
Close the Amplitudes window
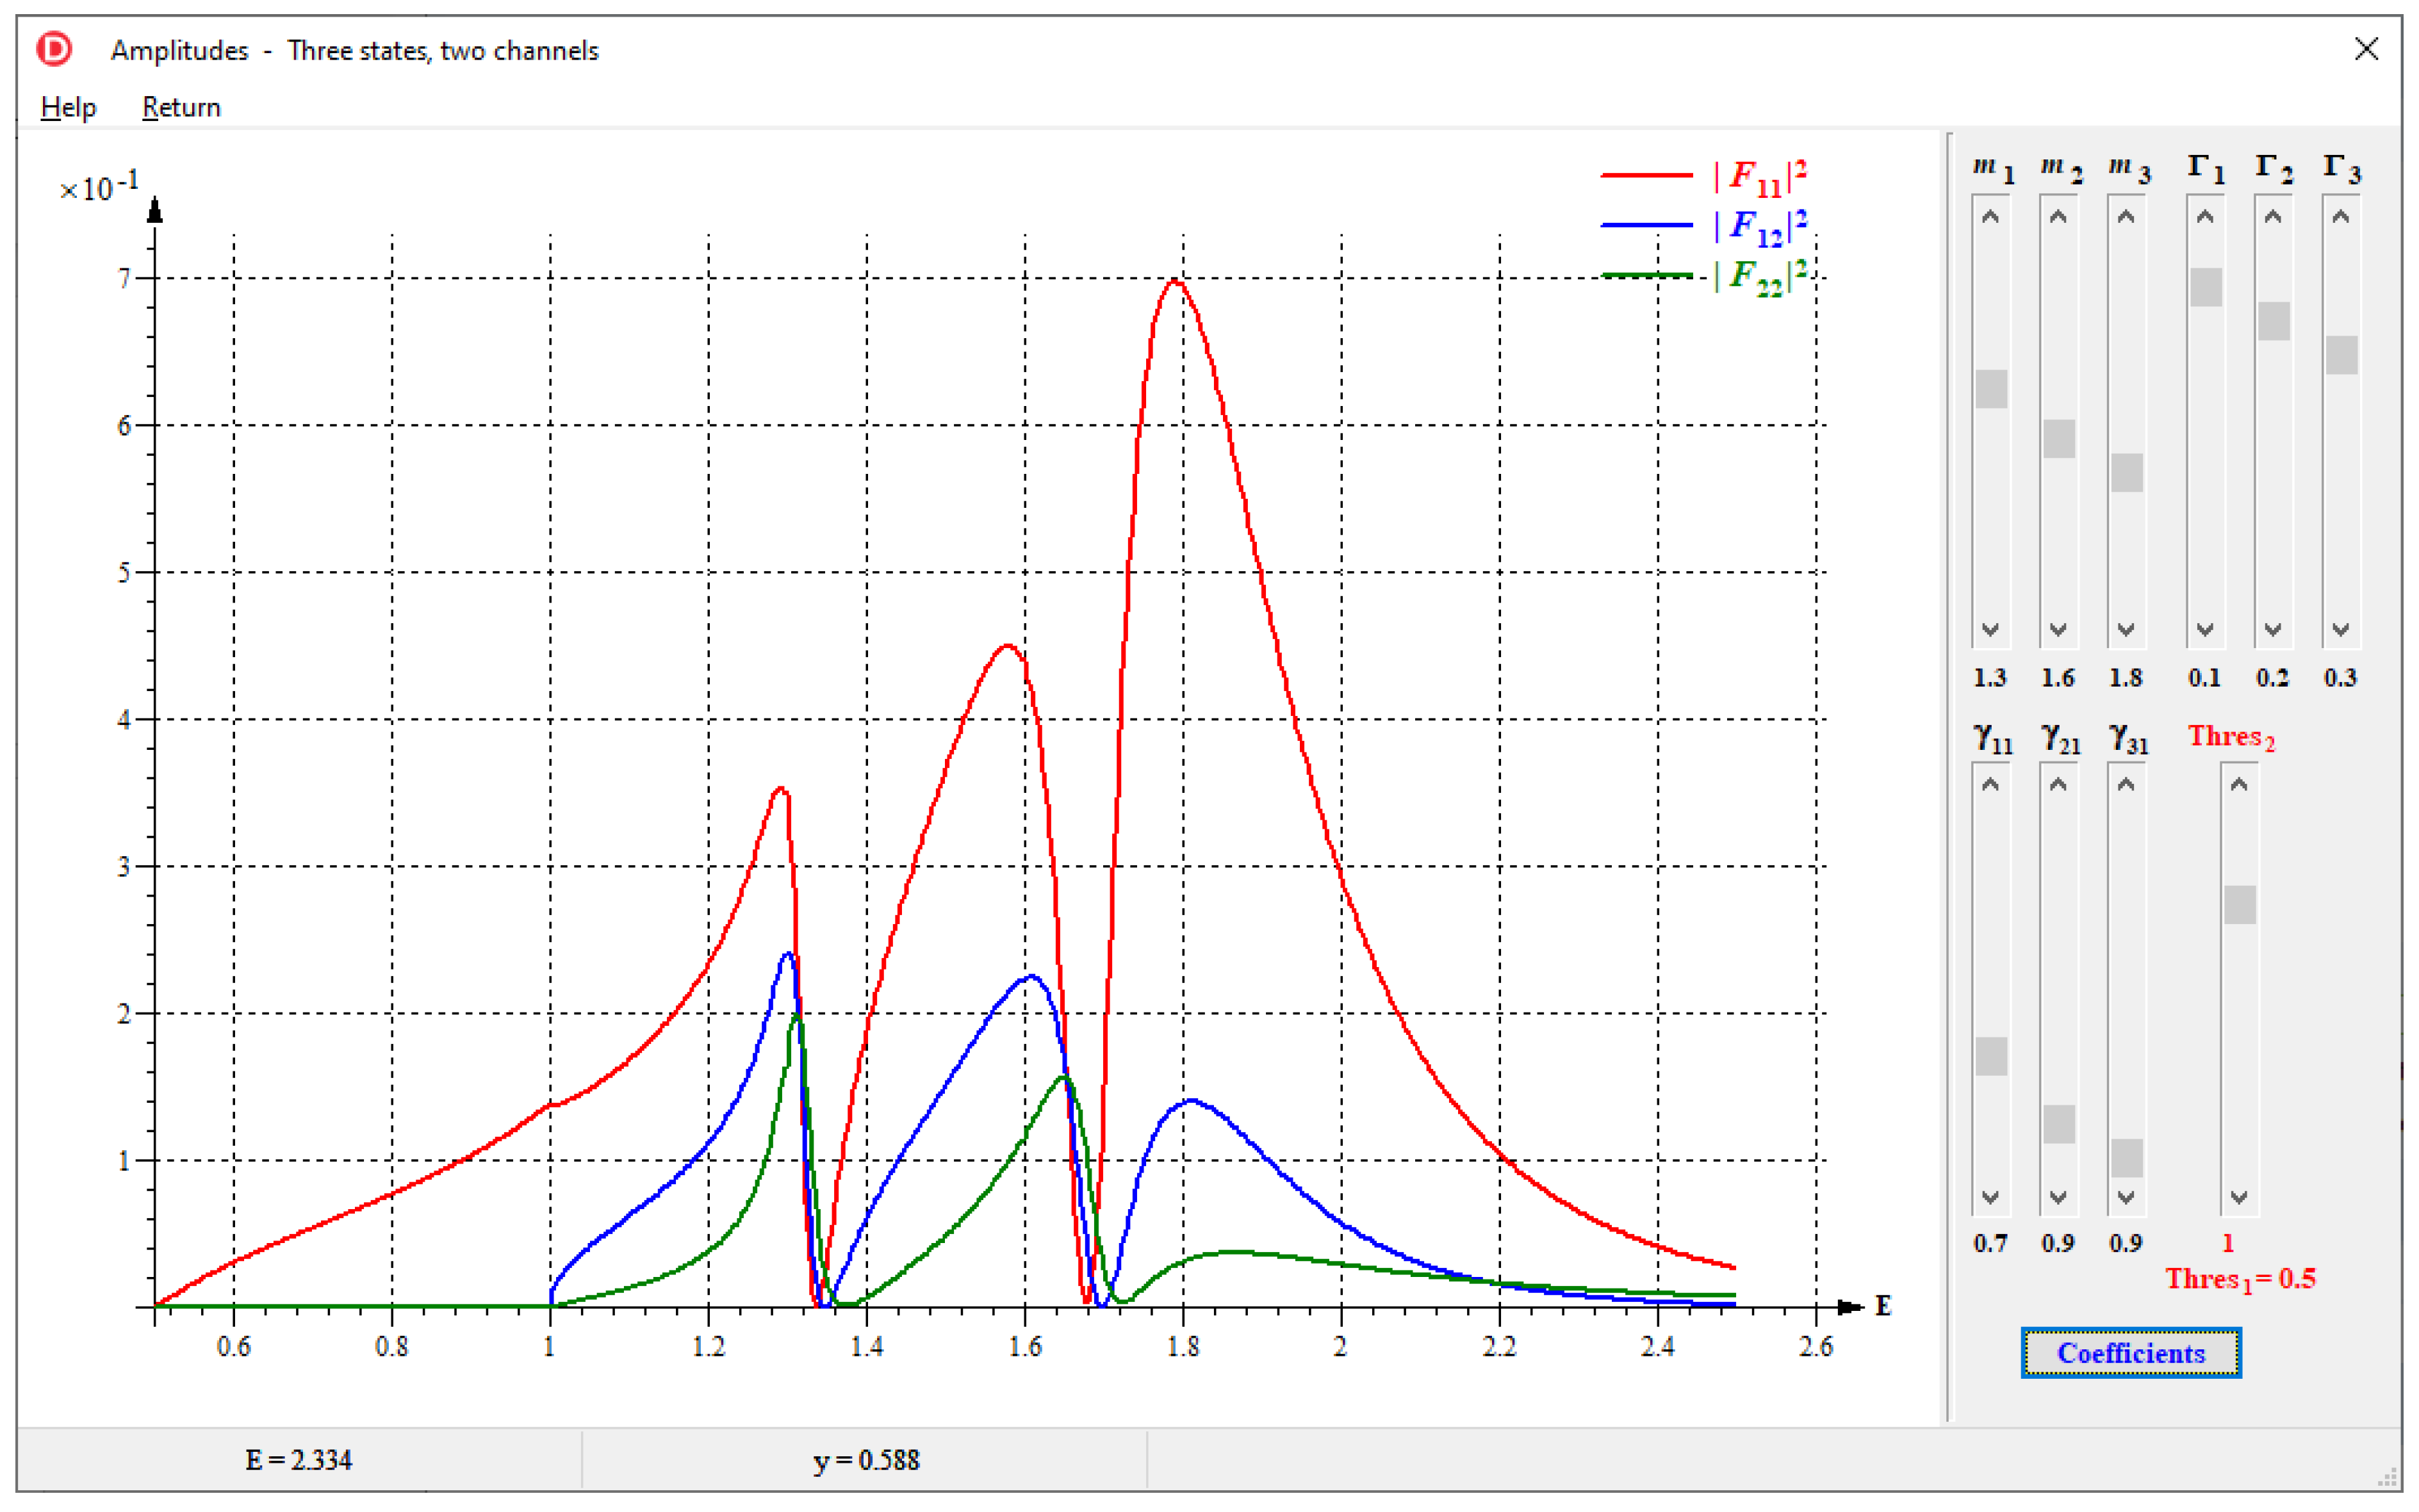(x=2366, y=49)
